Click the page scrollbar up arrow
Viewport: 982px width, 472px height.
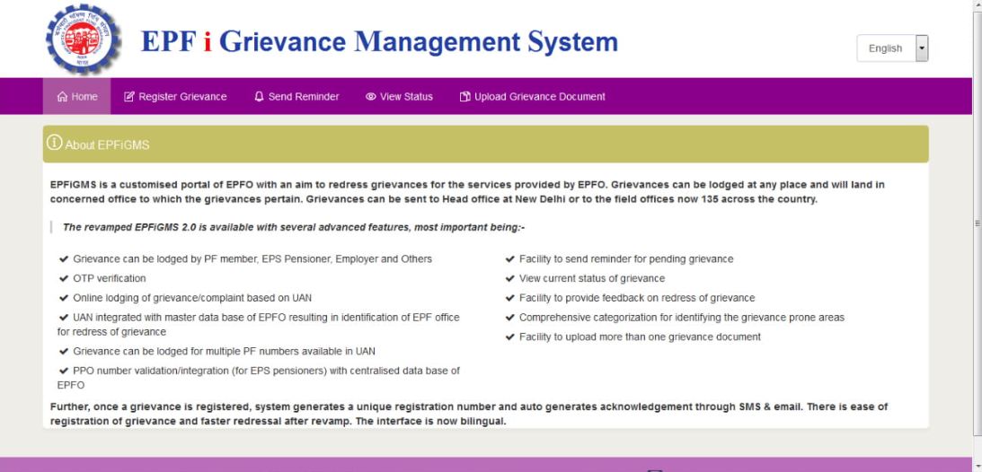tap(976, 5)
